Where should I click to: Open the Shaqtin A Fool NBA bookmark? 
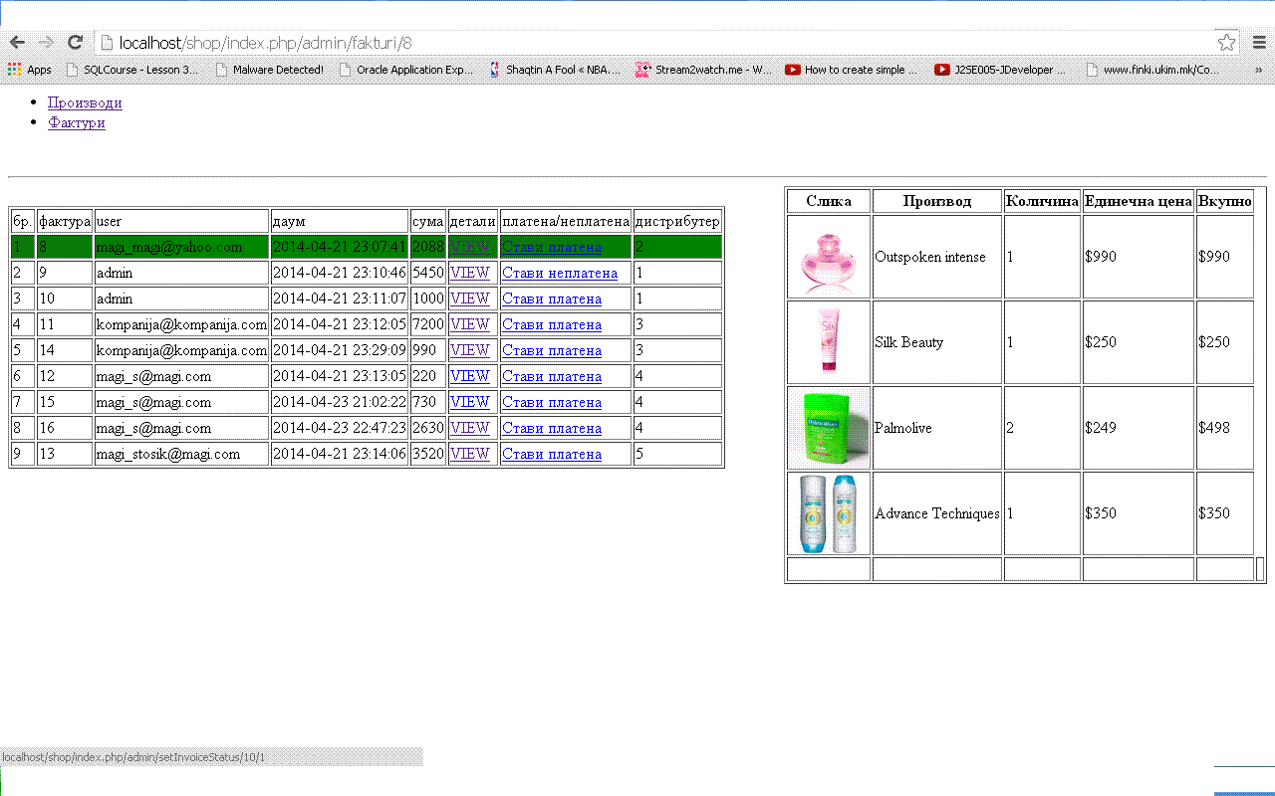[x=555, y=70]
